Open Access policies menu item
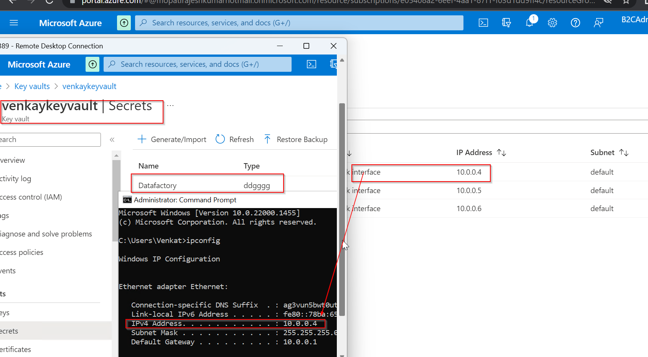The image size is (648, 357). tap(22, 252)
